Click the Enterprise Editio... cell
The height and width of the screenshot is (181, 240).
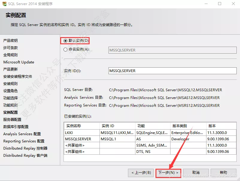188,133
